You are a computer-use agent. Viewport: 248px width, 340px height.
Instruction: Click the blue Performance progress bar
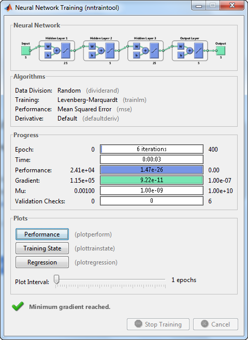pyautogui.click(x=152, y=170)
